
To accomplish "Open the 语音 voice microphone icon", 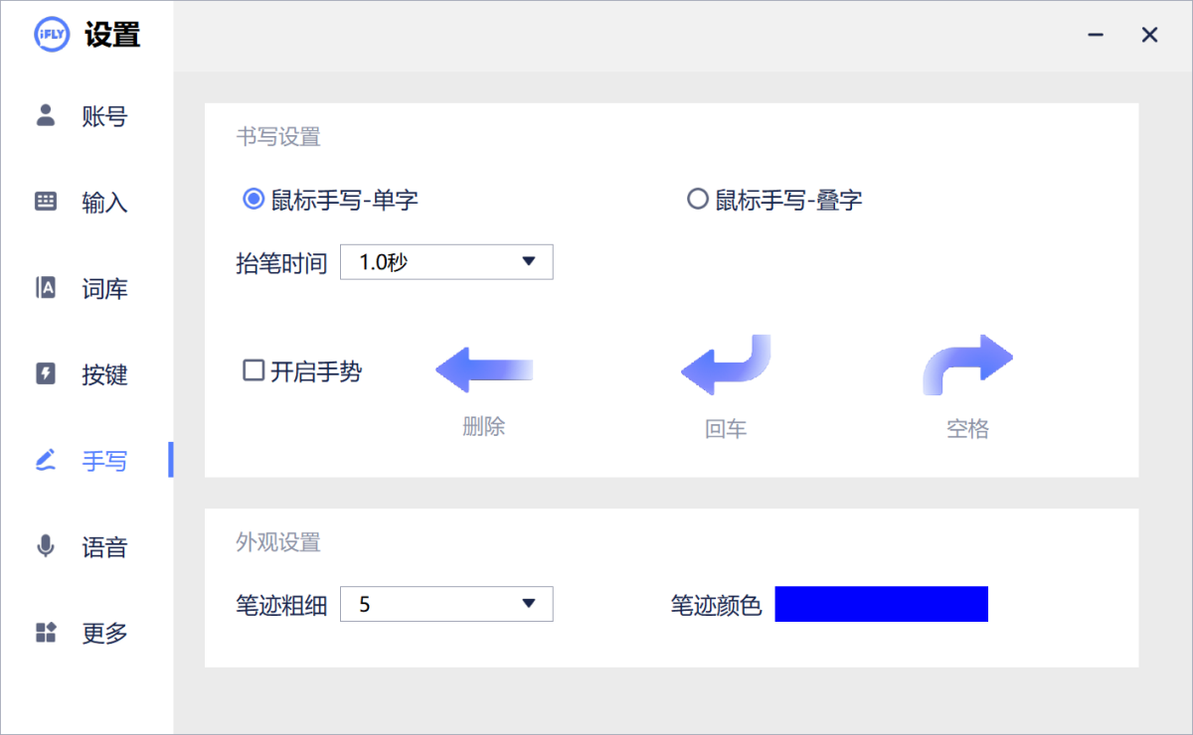I will 46,546.
